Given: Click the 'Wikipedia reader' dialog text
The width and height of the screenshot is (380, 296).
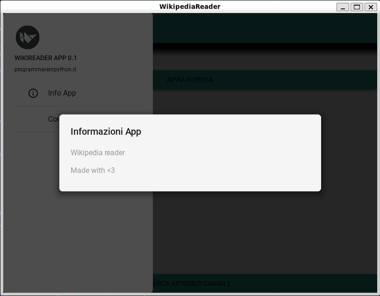Looking at the screenshot, I should [98, 153].
